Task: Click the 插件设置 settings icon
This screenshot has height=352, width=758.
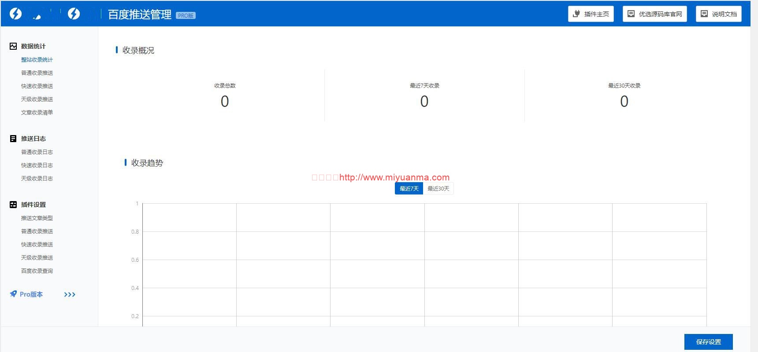Action: coord(13,205)
